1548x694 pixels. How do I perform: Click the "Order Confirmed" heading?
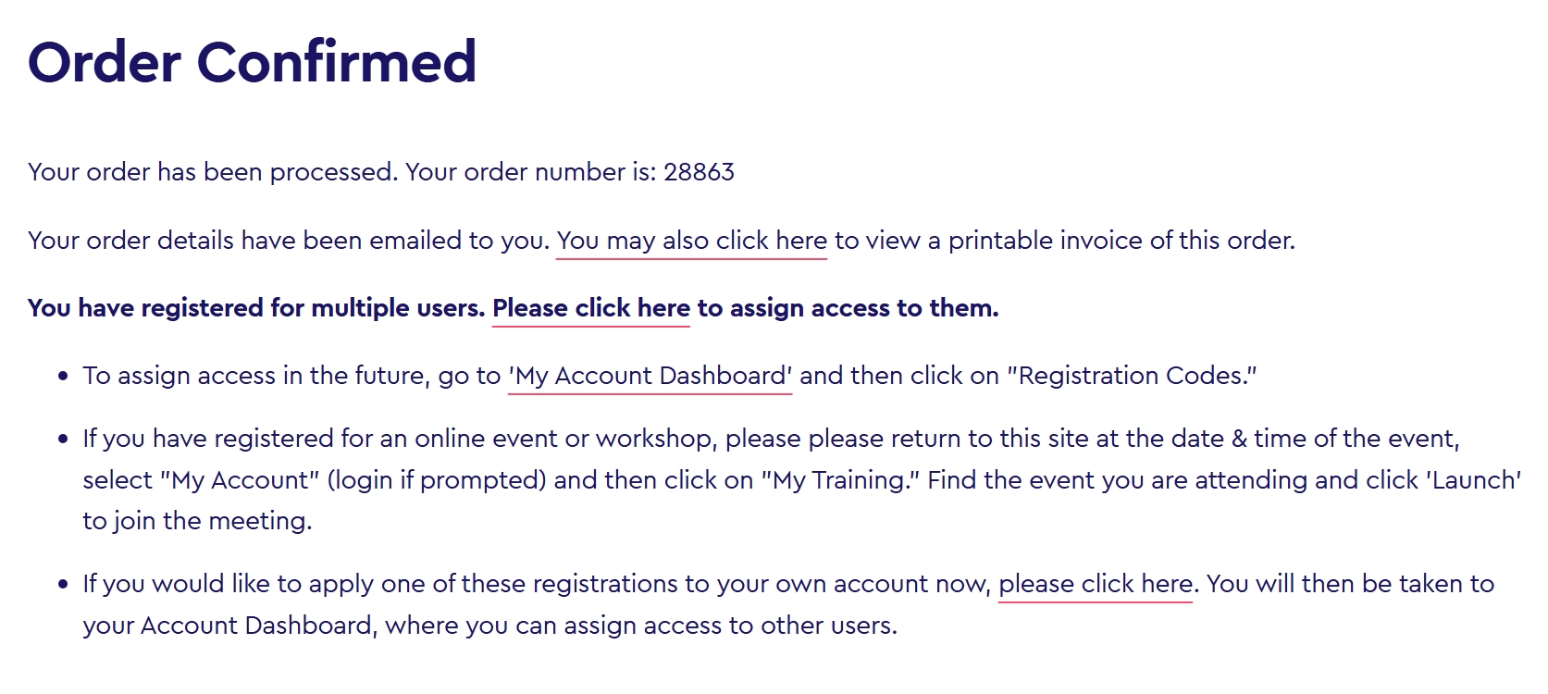pos(252,62)
